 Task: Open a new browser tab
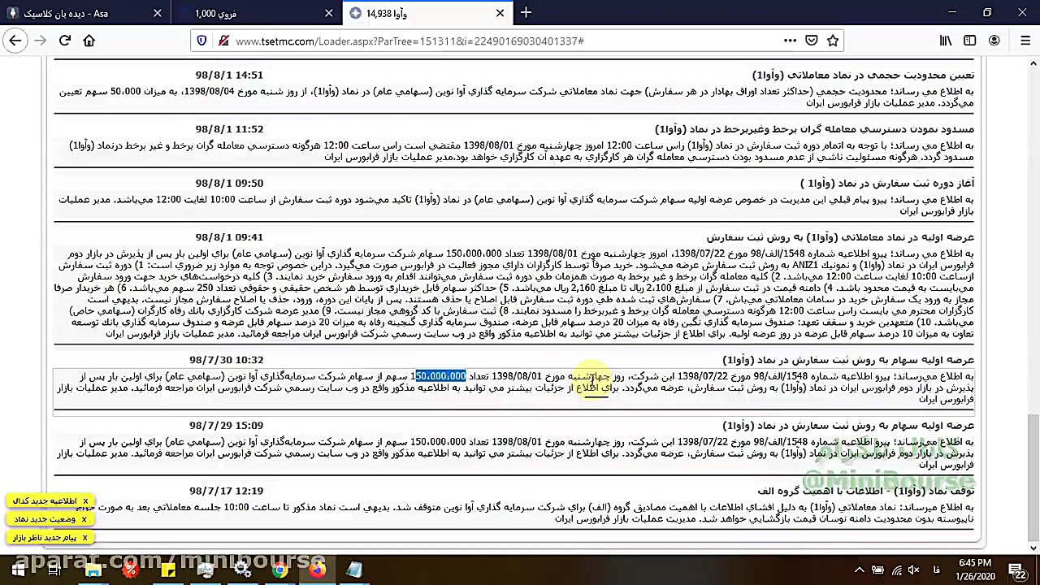(x=526, y=13)
